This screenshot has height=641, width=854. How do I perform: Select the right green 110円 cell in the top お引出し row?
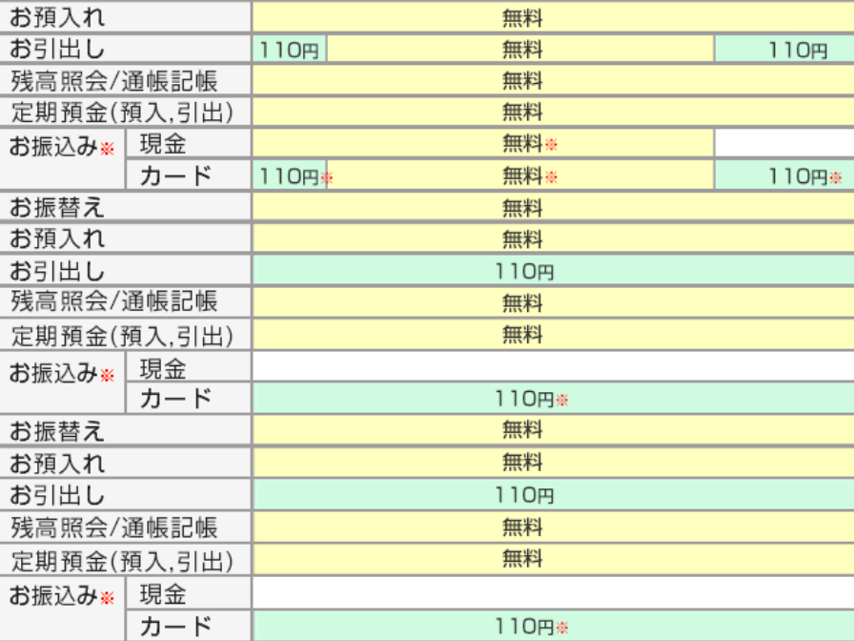tap(783, 49)
